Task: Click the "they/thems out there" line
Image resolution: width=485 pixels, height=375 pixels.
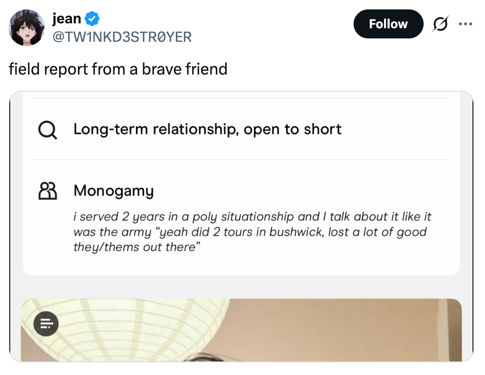Action: pos(137,247)
